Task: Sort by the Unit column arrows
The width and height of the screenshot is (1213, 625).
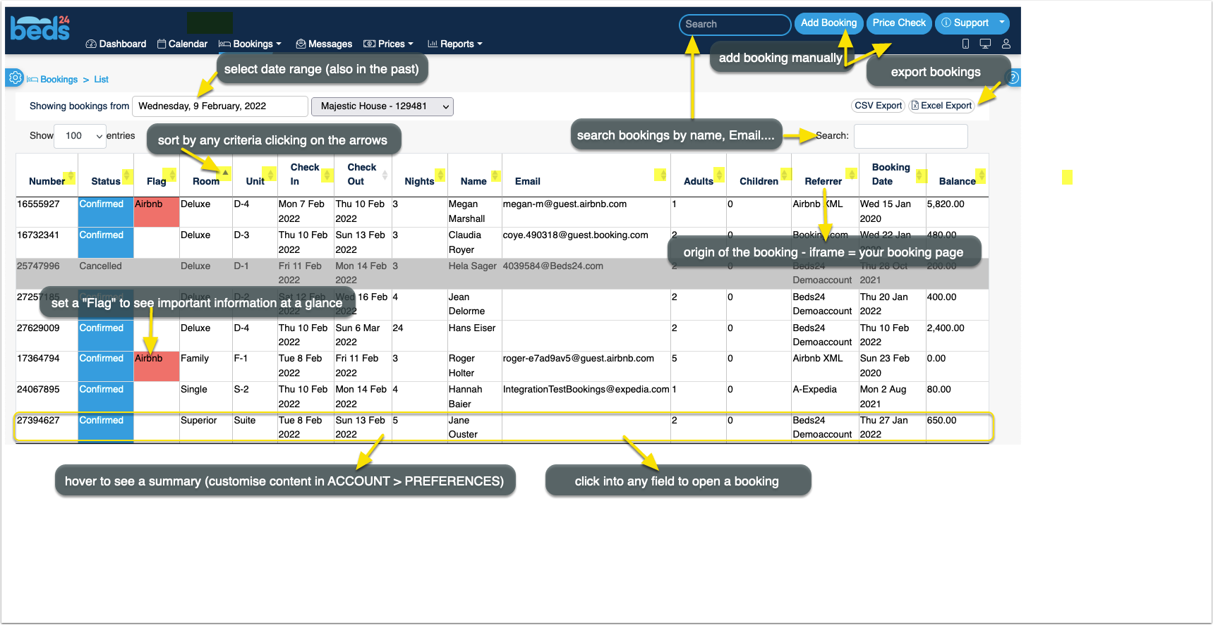Action: [x=270, y=174]
